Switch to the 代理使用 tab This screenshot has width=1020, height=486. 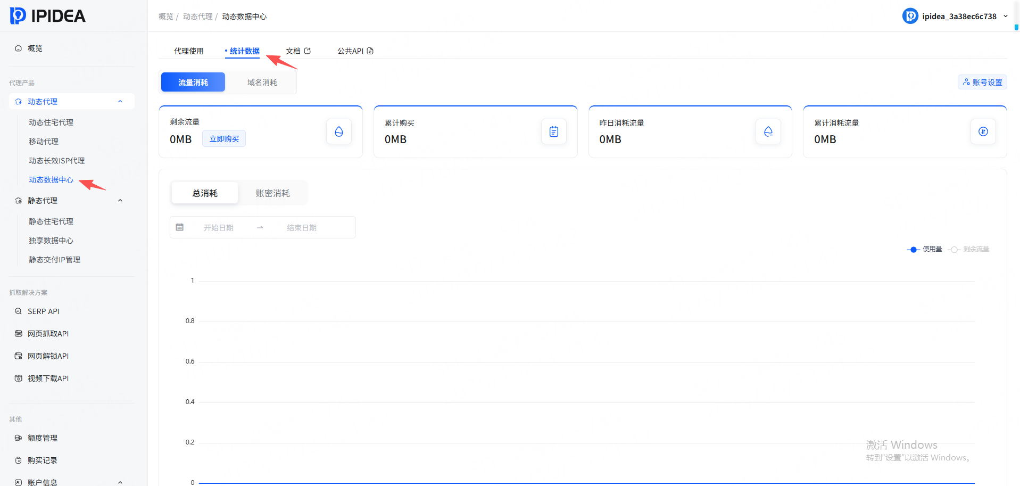pyautogui.click(x=189, y=51)
